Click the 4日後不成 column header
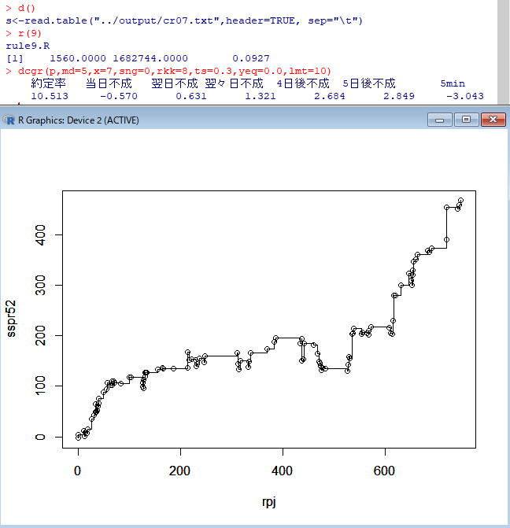The width and height of the screenshot is (510, 528). (303, 83)
